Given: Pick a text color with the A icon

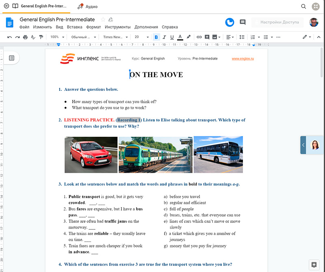Looking at the screenshot, I should click(180, 37).
